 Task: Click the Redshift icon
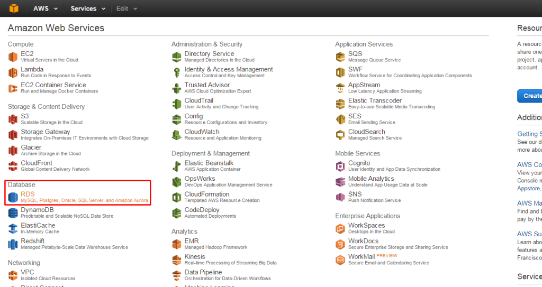click(13, 244)
